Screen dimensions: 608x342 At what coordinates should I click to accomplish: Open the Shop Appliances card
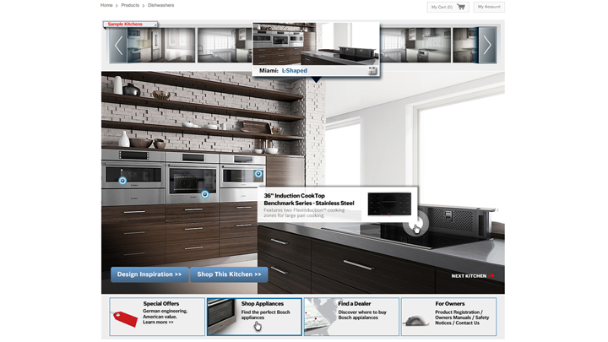pos(254,317)
